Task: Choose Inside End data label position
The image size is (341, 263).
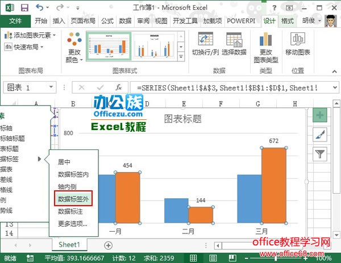Action: pyautogui.click(x=73, y=174)
